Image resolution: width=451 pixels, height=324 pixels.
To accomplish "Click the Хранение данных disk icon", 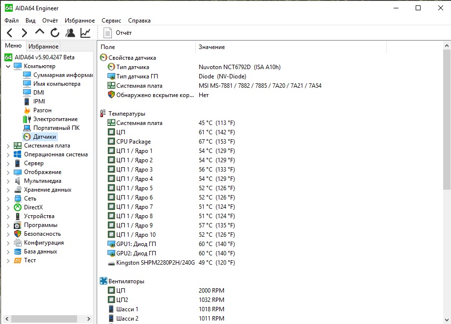I will click(x=18, y=190).
